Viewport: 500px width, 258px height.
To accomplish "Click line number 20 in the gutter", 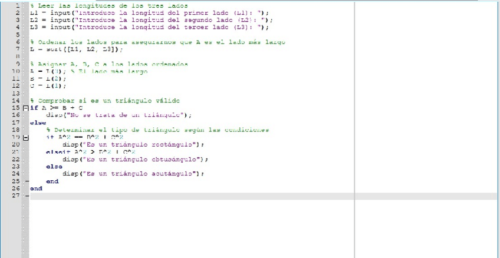I will pos(16,144).
